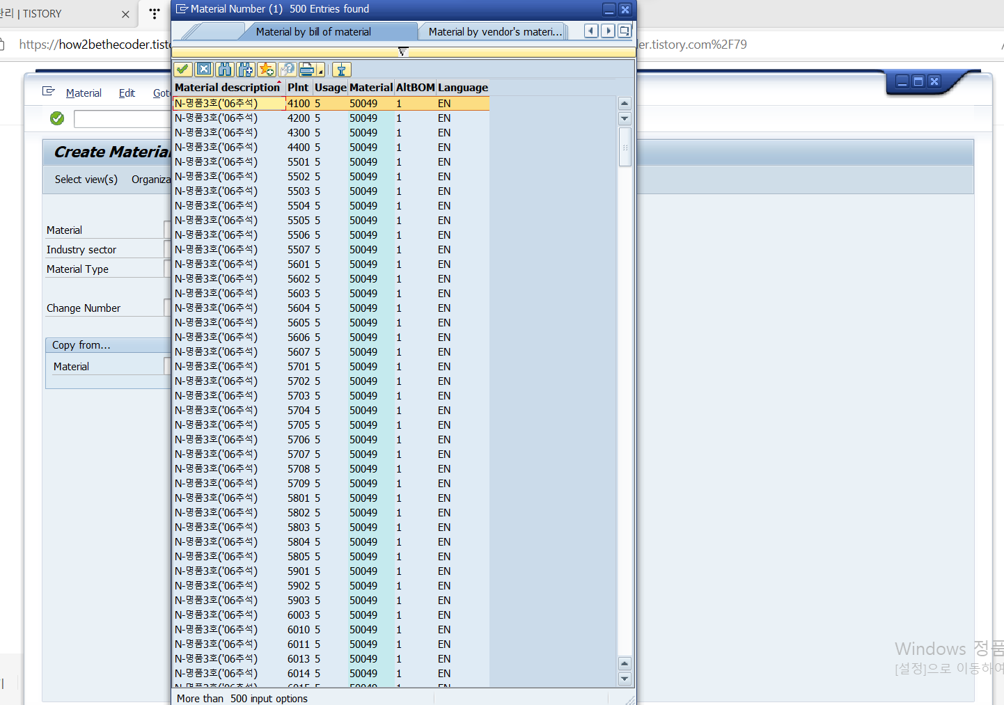Select plant cell 4200
Screen dimensions: 1004x705
click(299, 118)
